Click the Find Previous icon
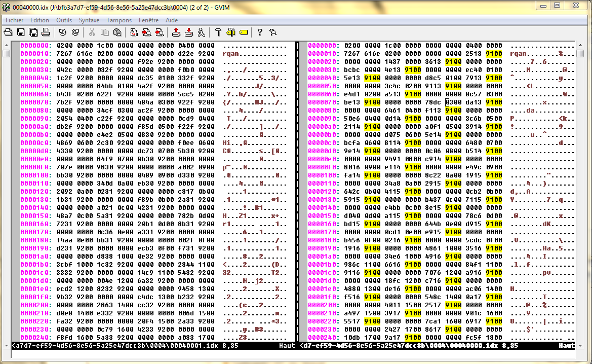The height and width of the screenshot is (364, 592). pyautogui.click(x=160, y=32)
